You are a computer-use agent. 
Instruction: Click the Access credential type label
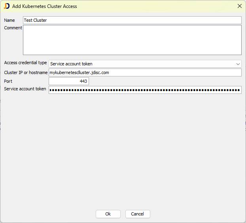pos(25,63)
